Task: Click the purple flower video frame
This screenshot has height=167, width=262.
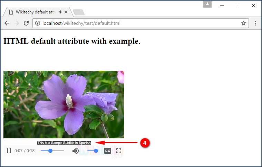Action: tap(64, 104)
